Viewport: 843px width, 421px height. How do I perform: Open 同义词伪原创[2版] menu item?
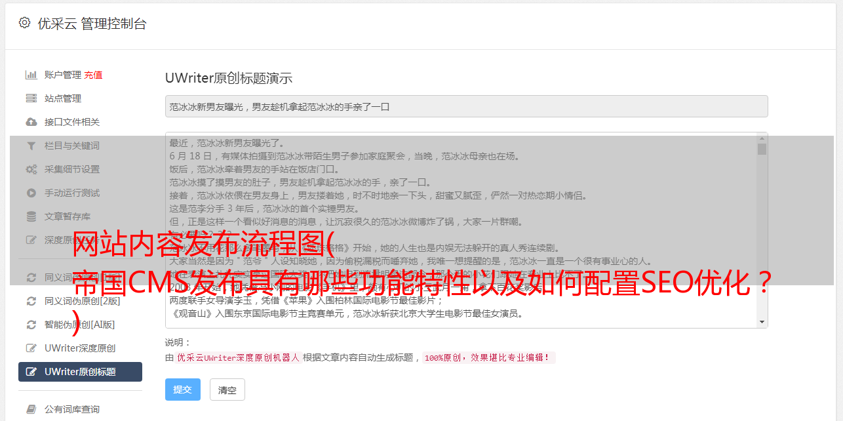80,301
